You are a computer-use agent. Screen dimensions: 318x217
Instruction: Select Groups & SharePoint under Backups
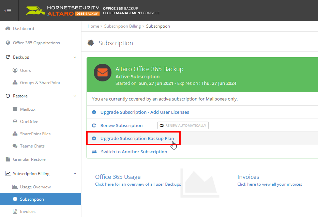pos(40,83)
